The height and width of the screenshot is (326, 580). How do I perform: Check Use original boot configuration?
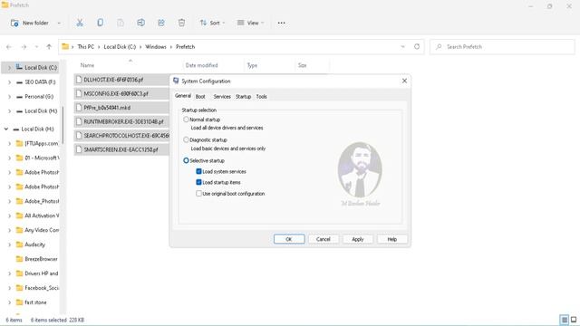click(198, 193)
